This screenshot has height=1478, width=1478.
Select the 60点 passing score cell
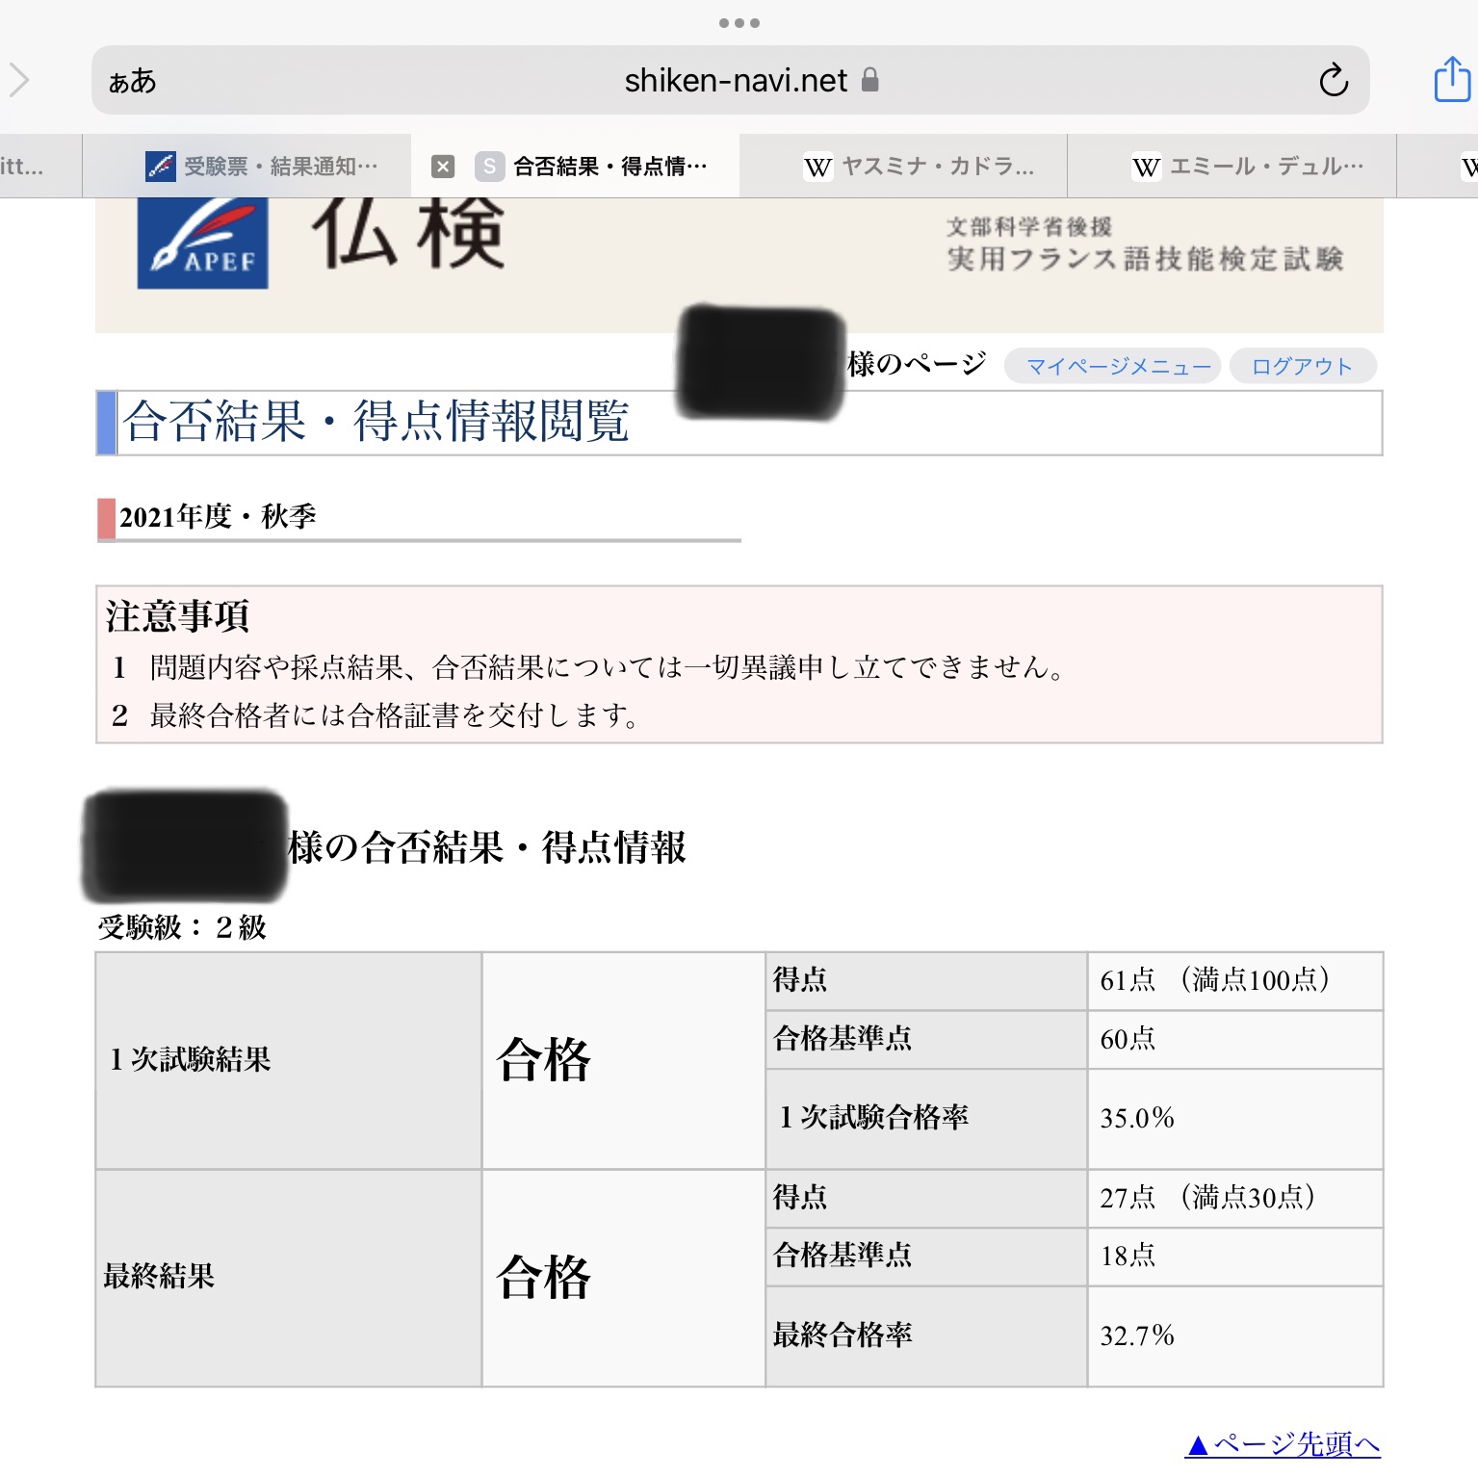click(x=1235, y=1039)
